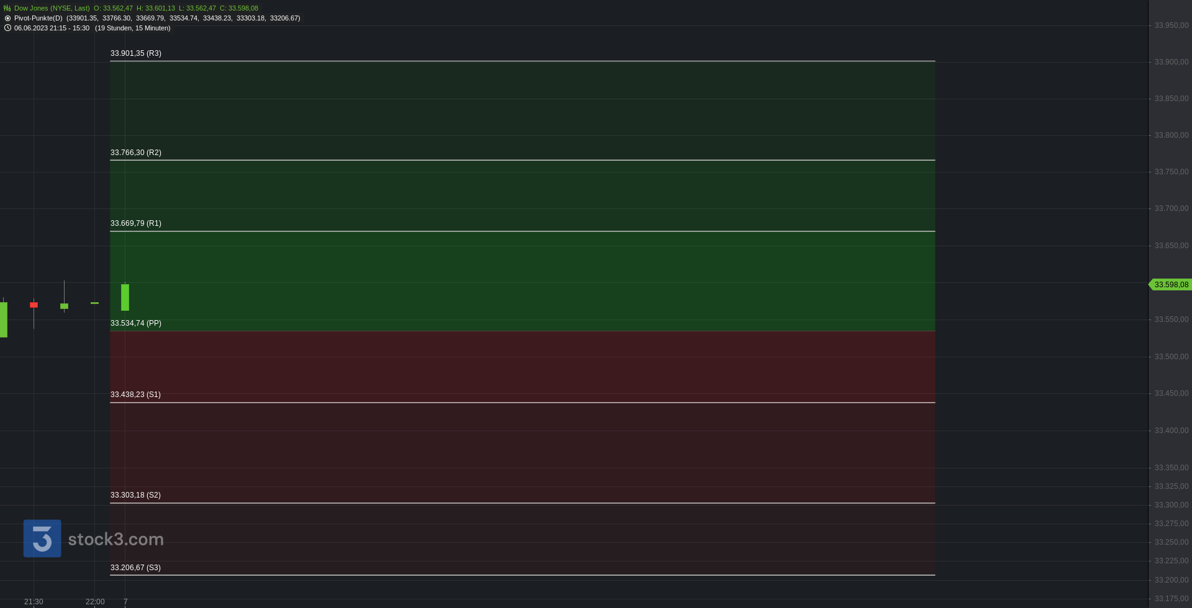Click the green 33.598,08 current price tag
Image resolution: width=1192 pixels, height=608 pixels.
[1170, 285]
